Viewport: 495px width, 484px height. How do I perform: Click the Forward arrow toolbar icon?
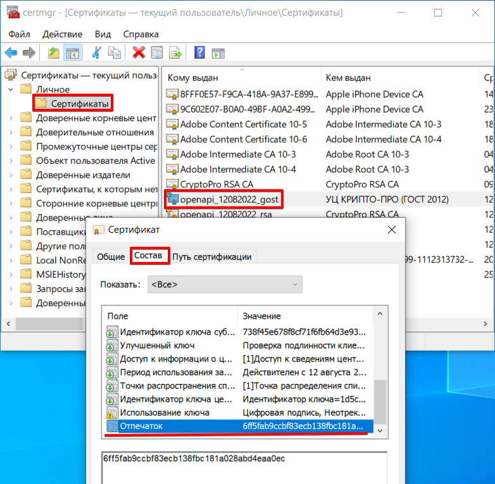coord(29,53)
